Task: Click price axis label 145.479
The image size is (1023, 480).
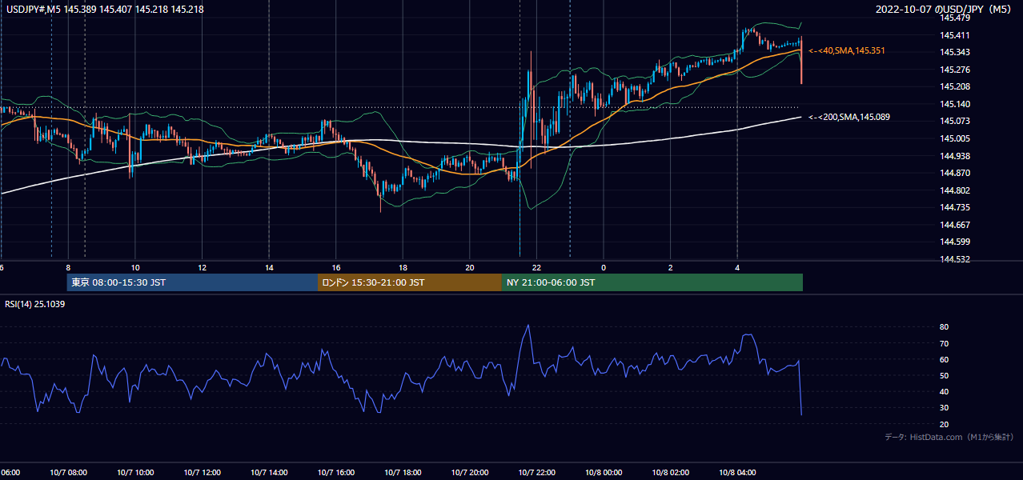Action: point(955,18)
